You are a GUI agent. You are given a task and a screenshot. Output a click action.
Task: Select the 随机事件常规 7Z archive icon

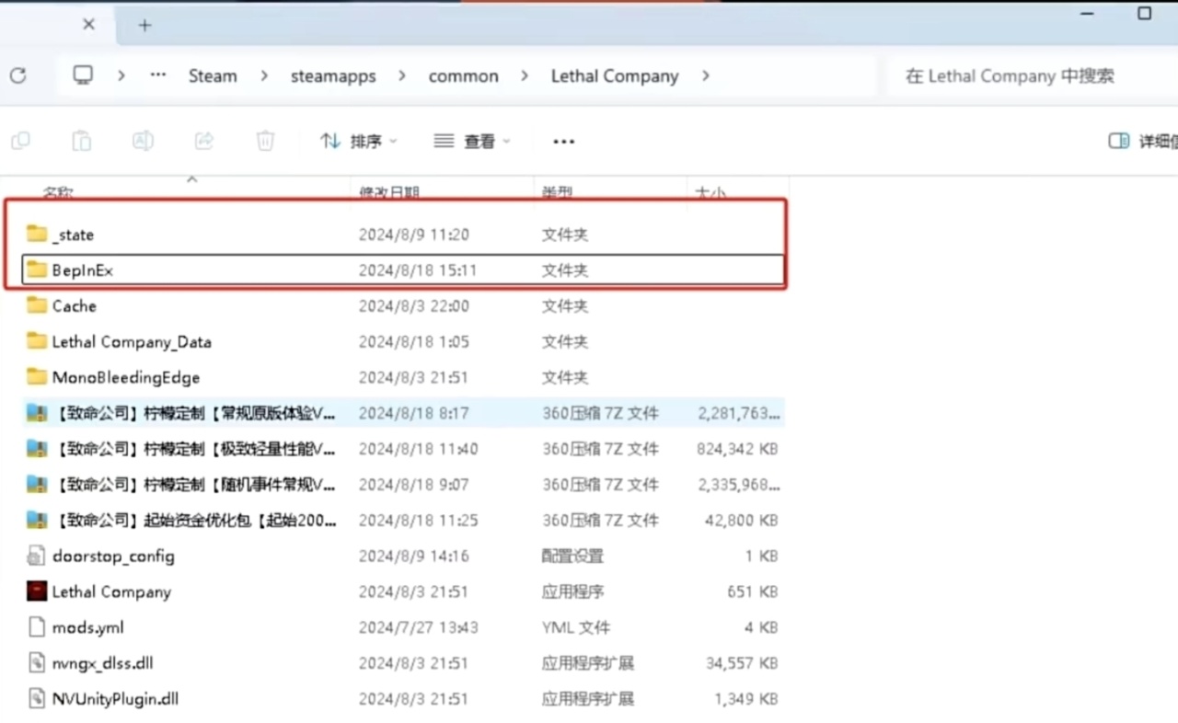tap(37, 484)
